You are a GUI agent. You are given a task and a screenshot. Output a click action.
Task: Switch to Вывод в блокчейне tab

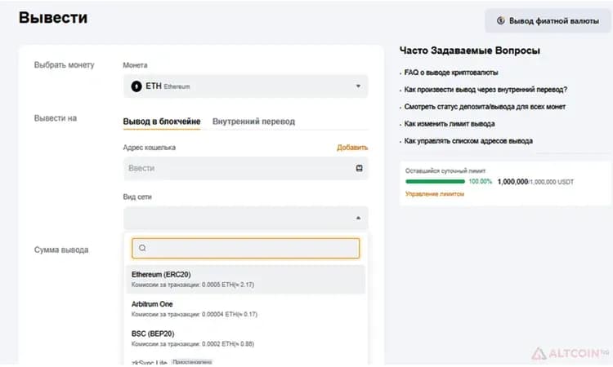pos(162,122)
